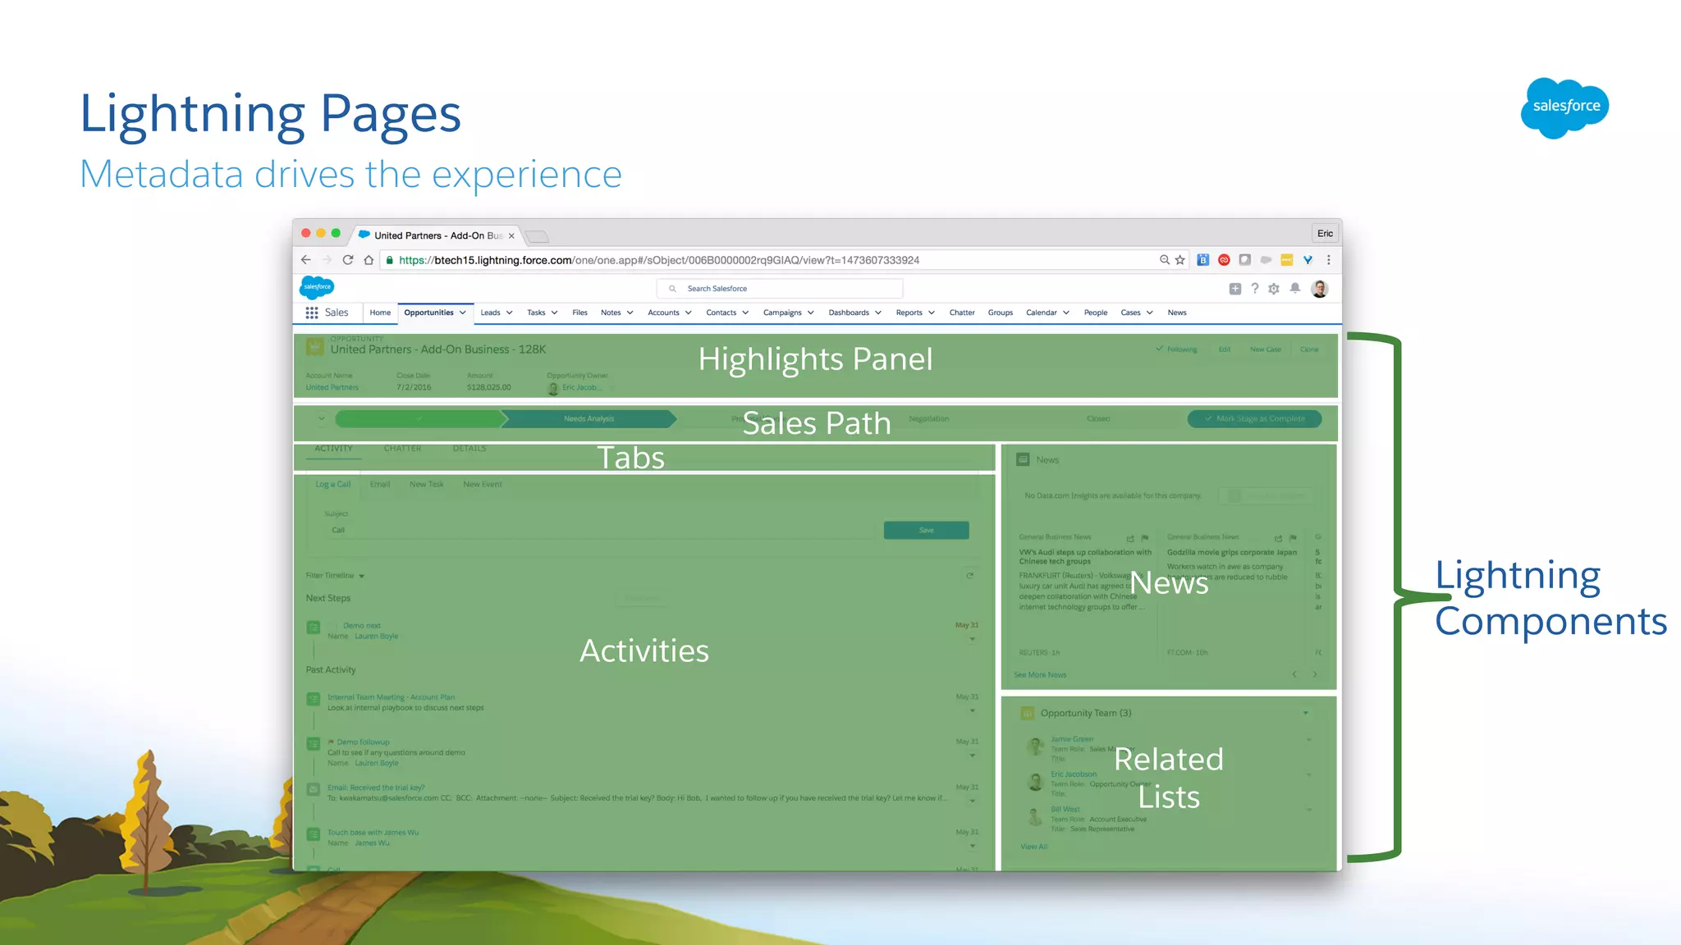Open the blue B browser extension

1203,260
